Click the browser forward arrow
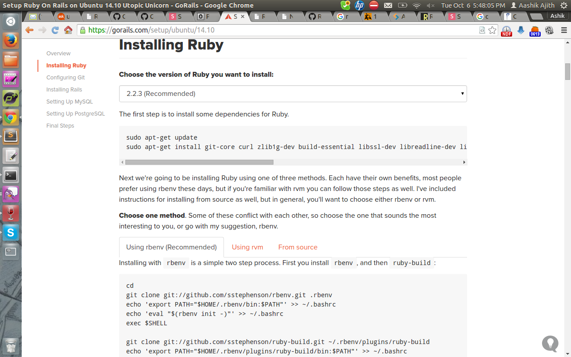571x357 pixels. [x=42, y=30]
